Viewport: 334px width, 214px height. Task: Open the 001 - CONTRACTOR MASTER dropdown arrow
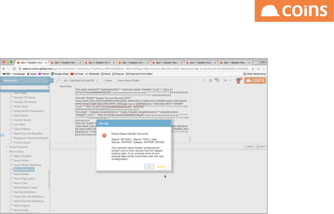[97, 81]
